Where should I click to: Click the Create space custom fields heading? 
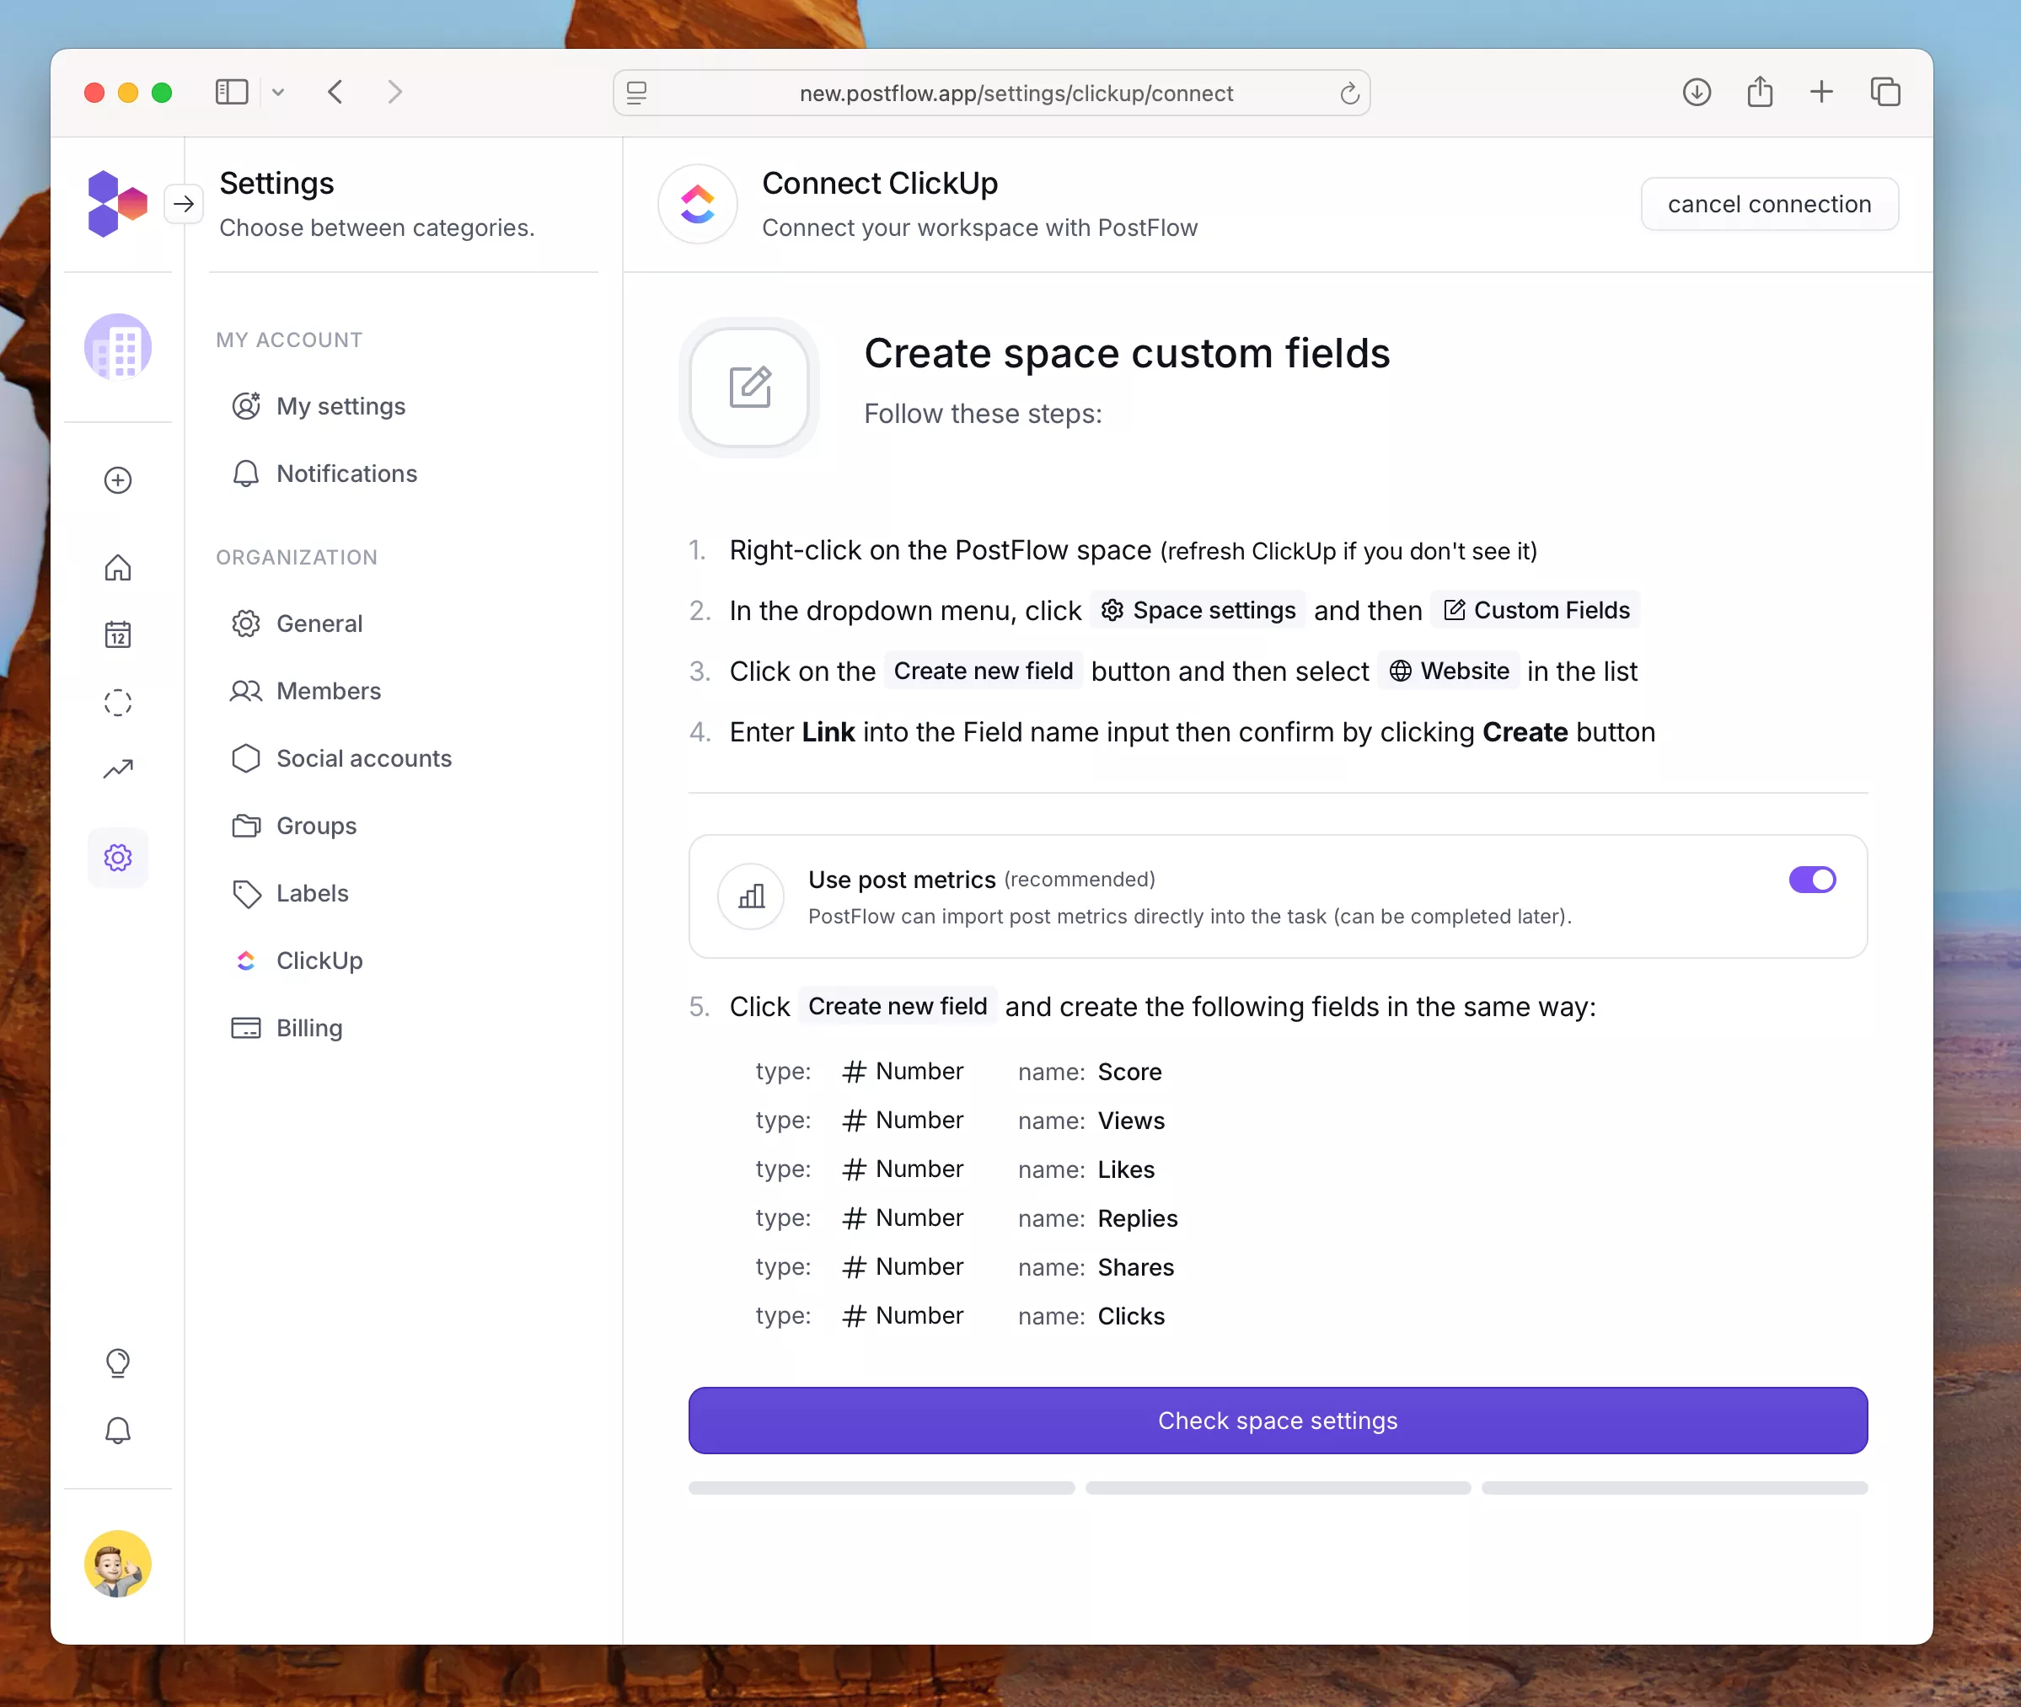1127,353
